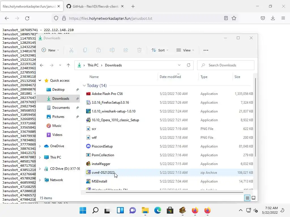Image resolution: width=290 pixels, height=217 pixels.
Task: Open the See more three-dots menu
Action: (206, 50)
